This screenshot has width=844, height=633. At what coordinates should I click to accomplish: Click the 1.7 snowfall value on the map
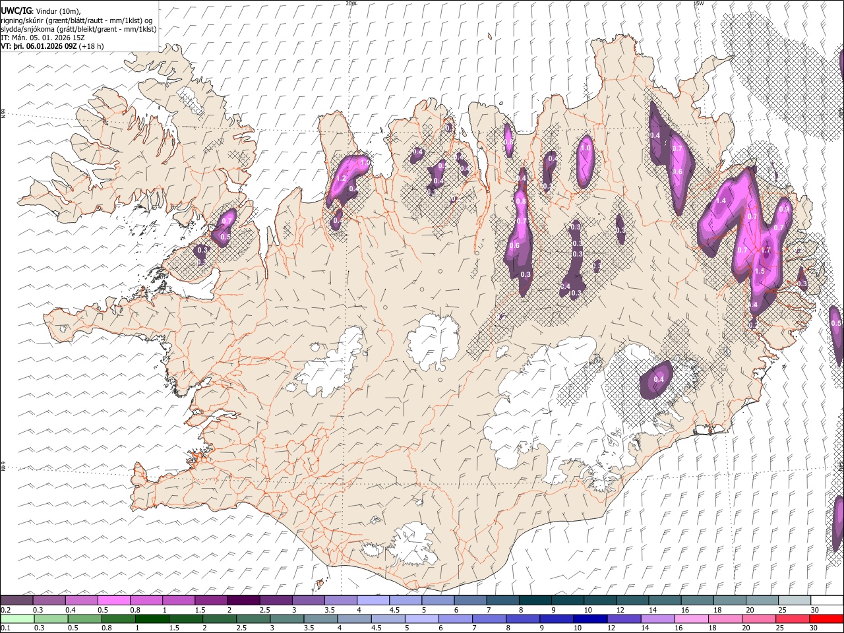point(766,251)
